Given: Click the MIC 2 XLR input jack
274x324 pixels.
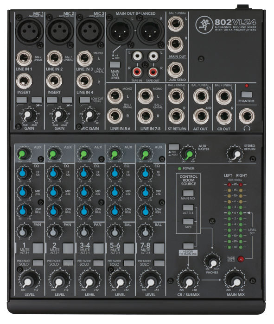Looking at the screenshot, I should pyautogui.click(x=59, y=31).
